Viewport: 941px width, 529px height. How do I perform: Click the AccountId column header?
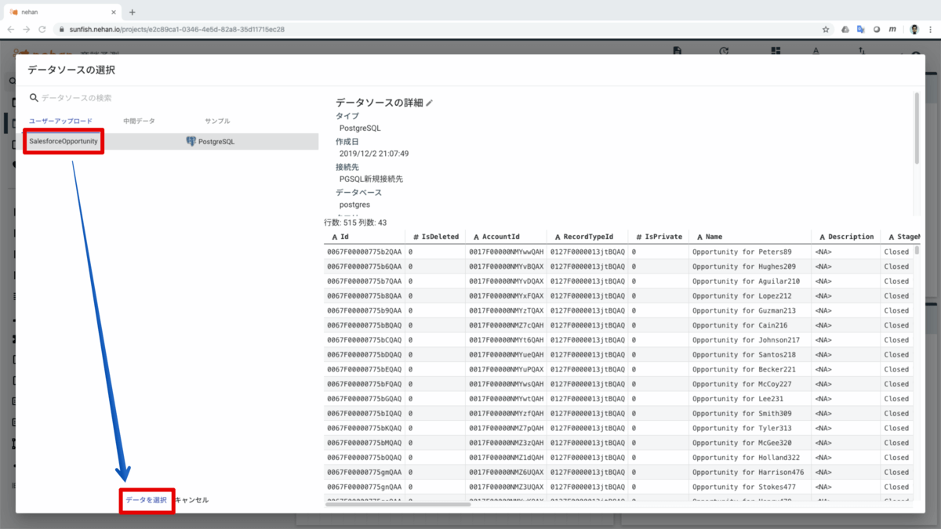tap(505, 237)
